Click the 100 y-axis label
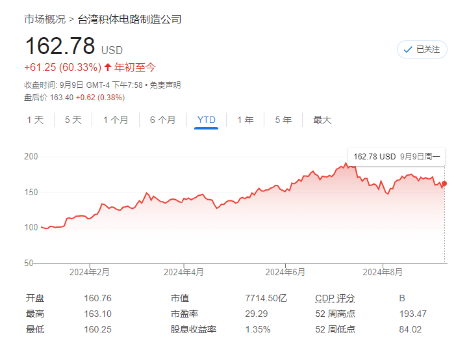The width and height of the screenshot is (469, 339). (x=31, y=227)
